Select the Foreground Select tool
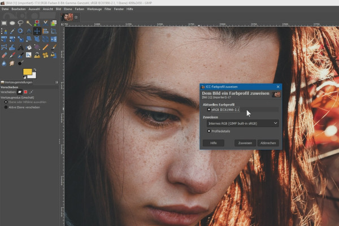The width and height of the screenshot is (339, 226). coord(54,23)
